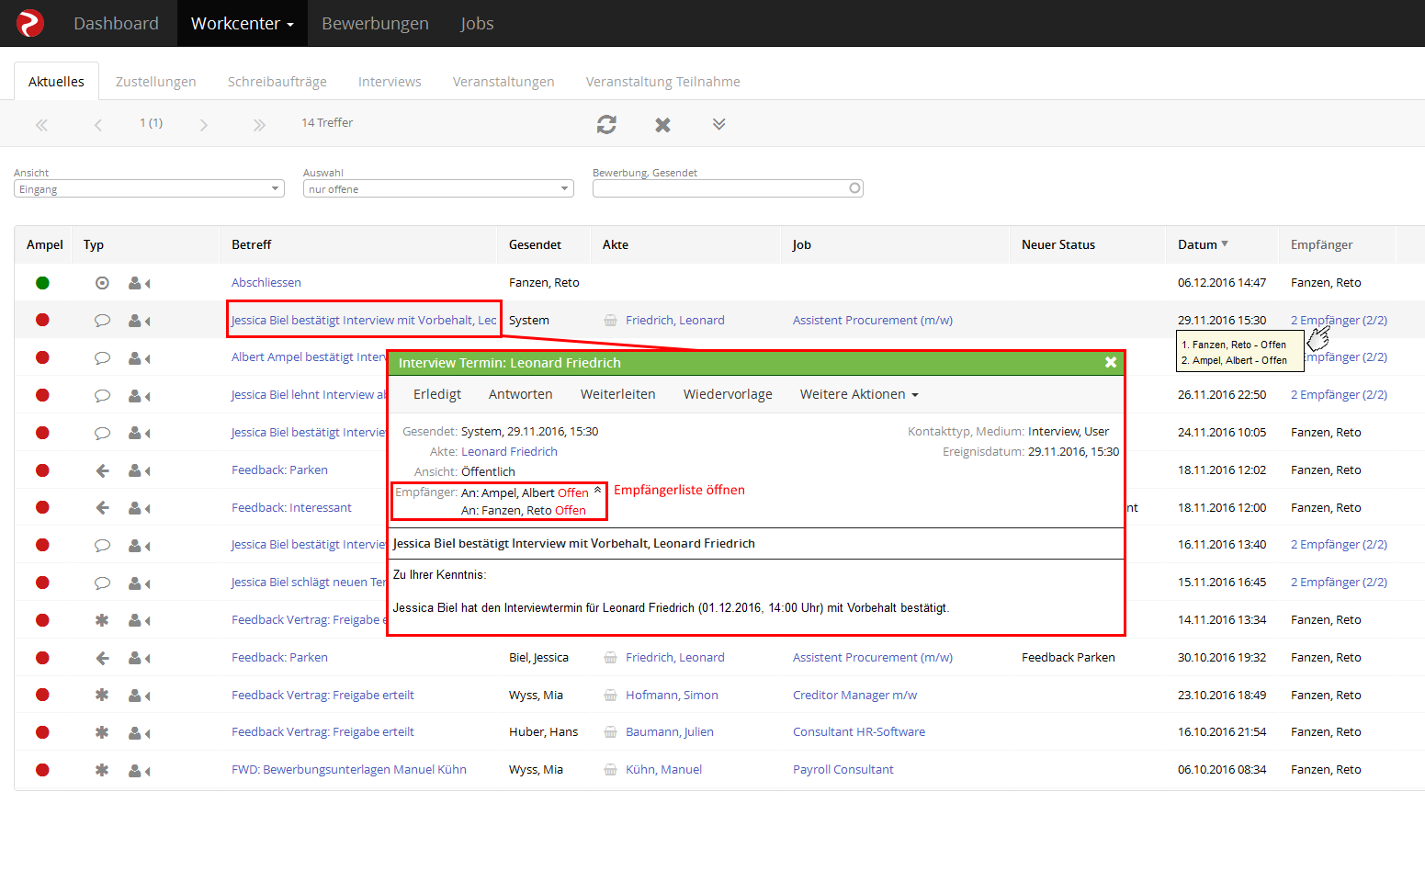The height and width of the screenshot is (894, 1425).
Task: Click the circle icon in Bewerbung, Gesendet field
Action: [x=854, y=188]
